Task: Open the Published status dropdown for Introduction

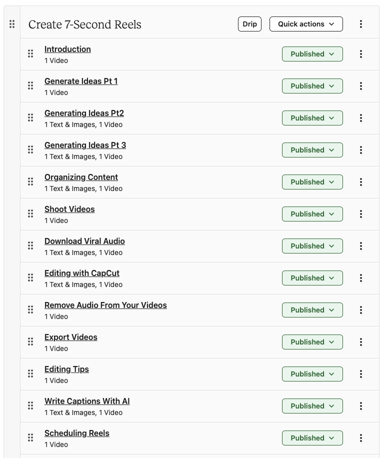Action: [312, 54]
